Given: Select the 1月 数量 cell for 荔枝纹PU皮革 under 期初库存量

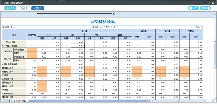Looking at the screenshot, I should click(42, 86).
